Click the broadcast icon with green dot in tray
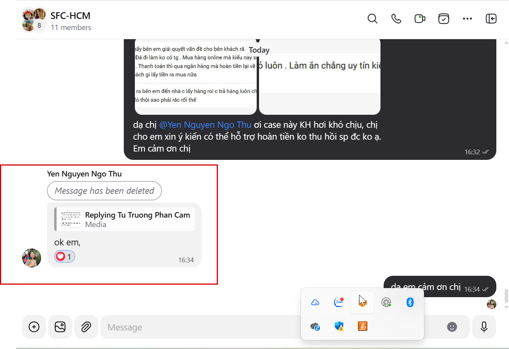The width and height of the screenshot is (509, 349). point(386,303)
